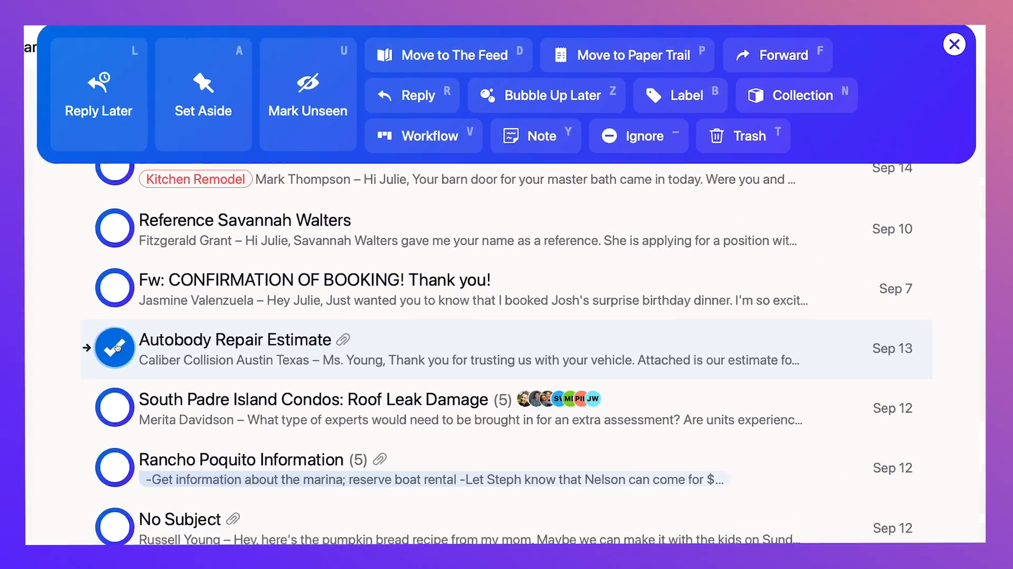Open South Padre Island Condos thread
1013x569 pixels.
click(x=506, y=409)
